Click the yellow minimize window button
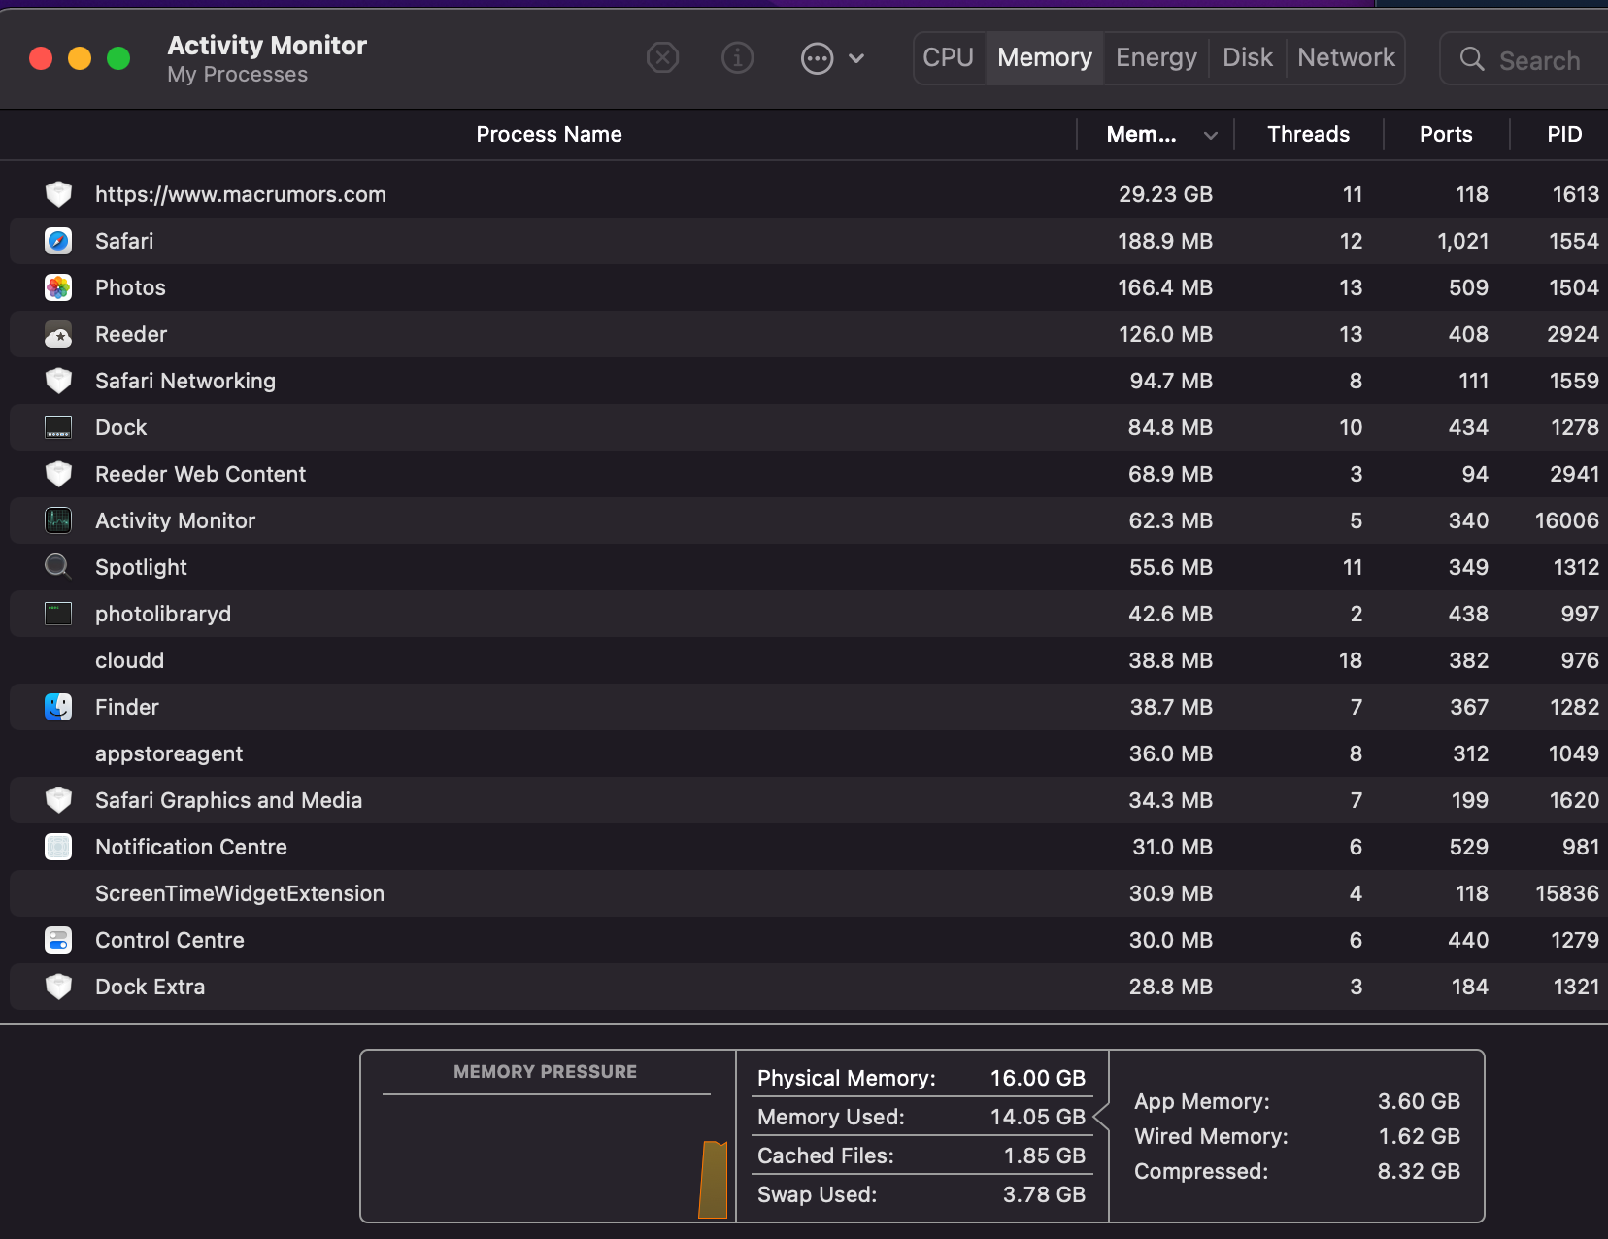 (x=80, y=58)
